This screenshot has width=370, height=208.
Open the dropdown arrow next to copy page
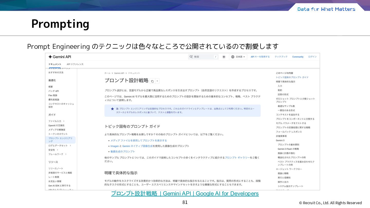[x=157, y=81]
